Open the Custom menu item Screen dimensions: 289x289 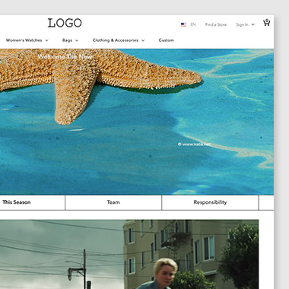[167, 40]
